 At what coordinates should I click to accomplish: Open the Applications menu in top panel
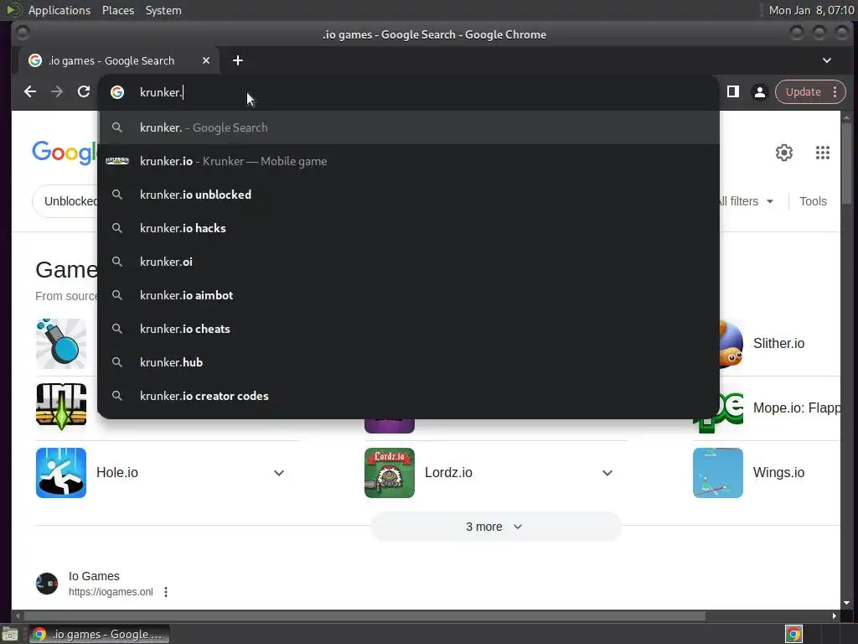pos(59,10)
